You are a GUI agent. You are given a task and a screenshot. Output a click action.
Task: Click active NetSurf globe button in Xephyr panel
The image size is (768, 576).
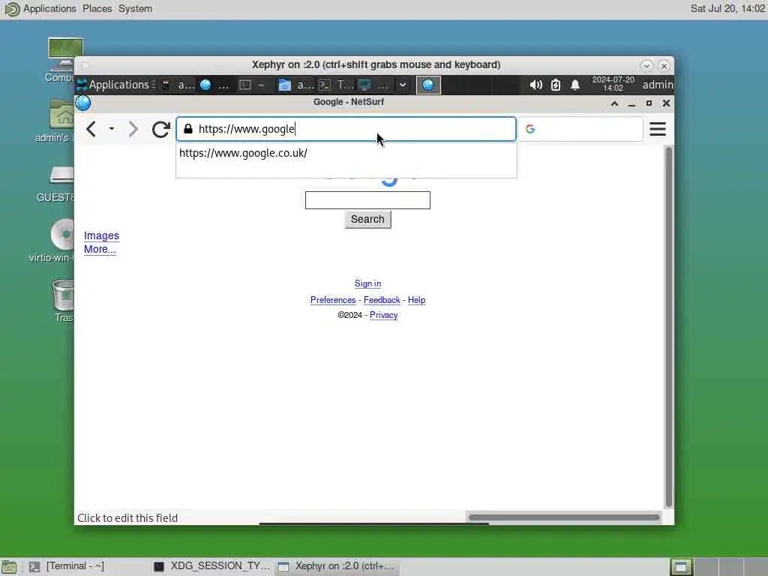[428, 85]
